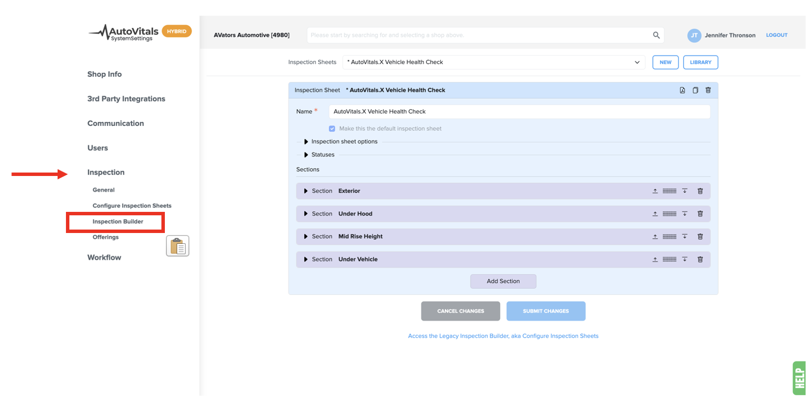
Task: Delete the Exterior section
Action: point(700,191)
